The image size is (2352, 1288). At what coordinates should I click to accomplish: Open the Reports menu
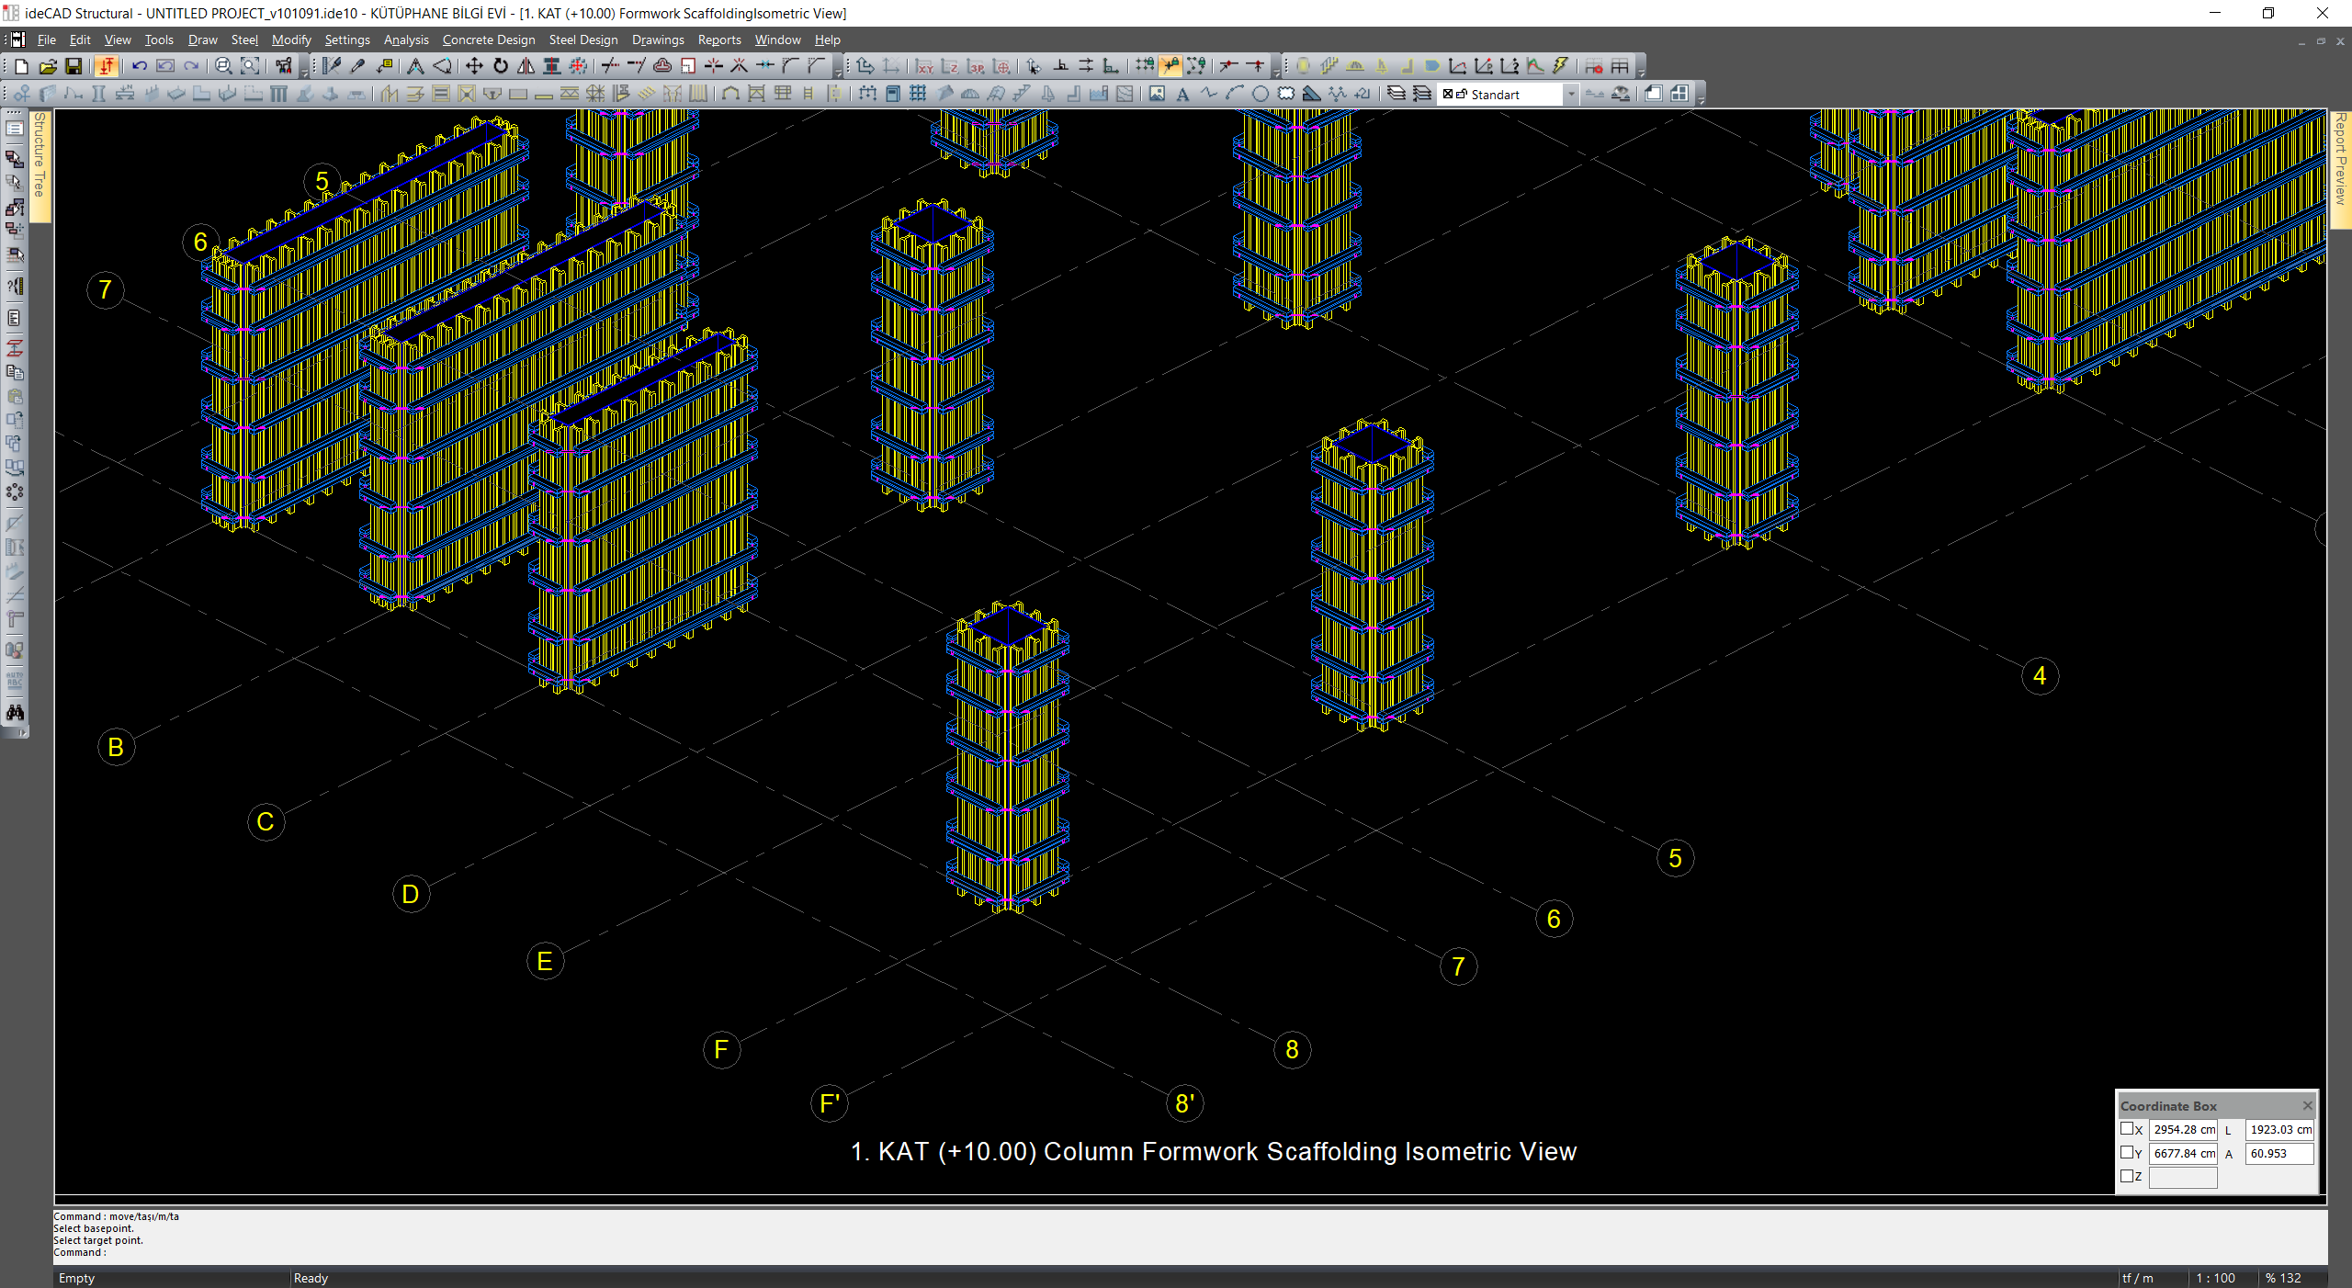(x=719, y=40)
